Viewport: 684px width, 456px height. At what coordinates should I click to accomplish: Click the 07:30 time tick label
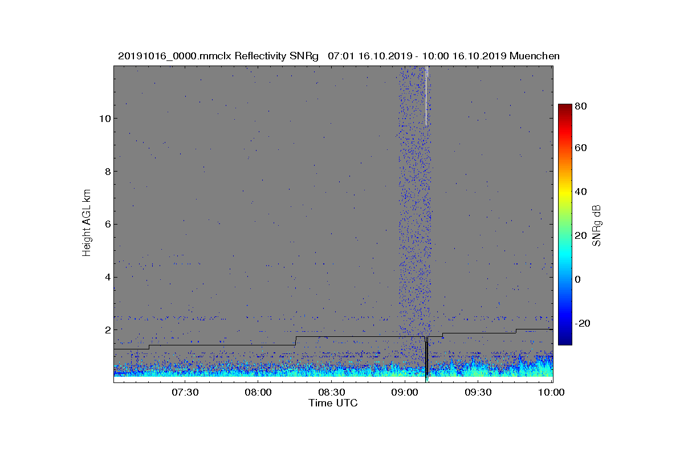click(185, 393)
